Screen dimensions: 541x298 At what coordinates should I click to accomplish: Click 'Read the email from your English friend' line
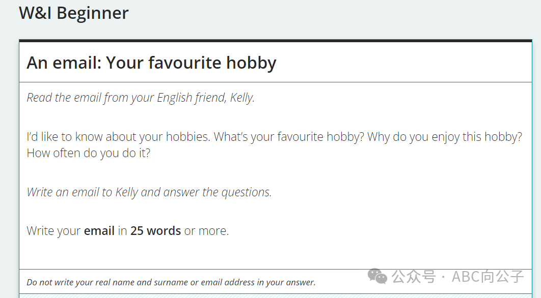141,98
